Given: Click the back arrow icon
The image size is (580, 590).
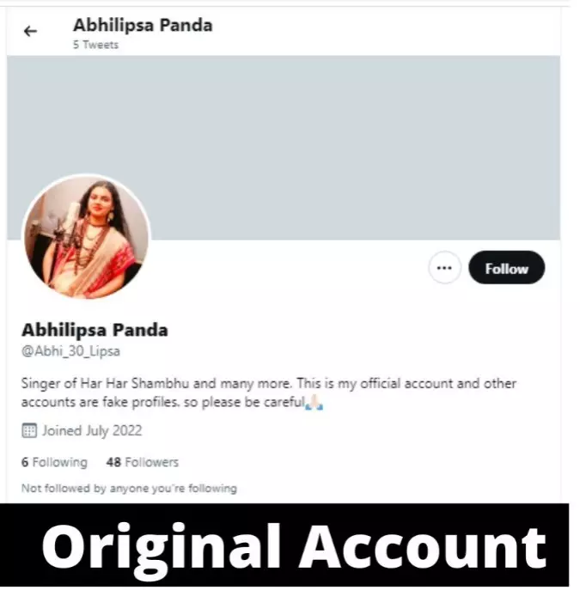Looking at the screenshot, I should 30,31.
